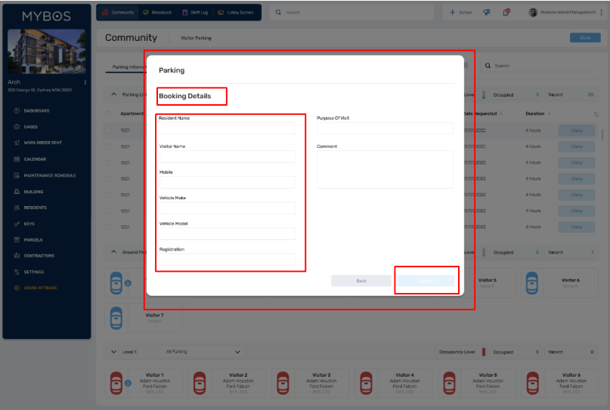Check the first 1001 apartment row checkbox

[x=109, y=130]
